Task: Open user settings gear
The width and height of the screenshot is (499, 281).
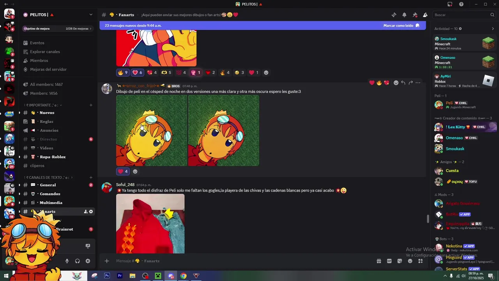Action: (x=88, y=261)
